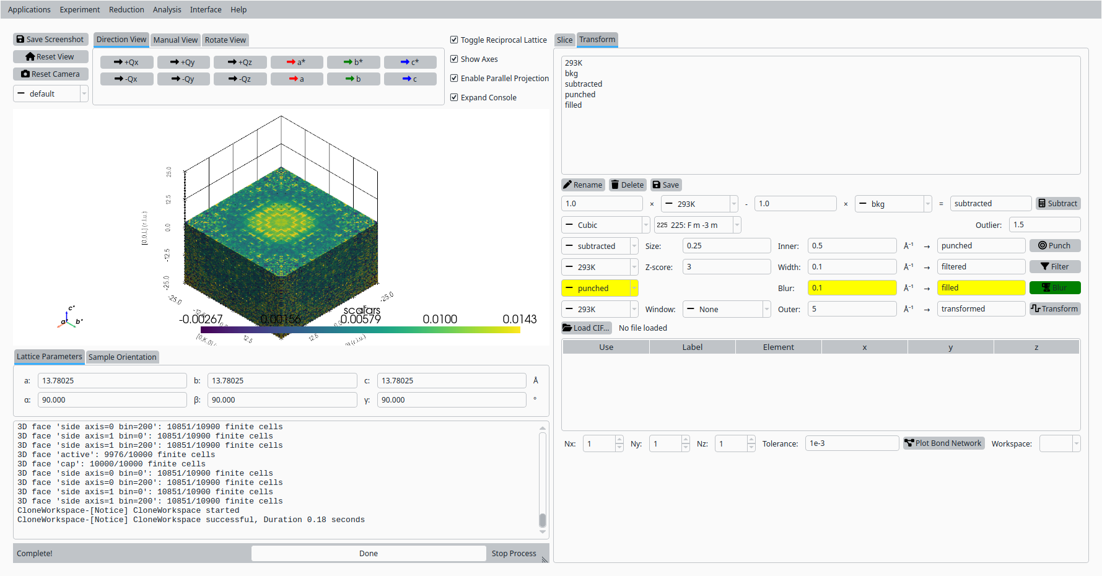The image size is (1102, 576).
Task: Save the selected workspace
Action: (666, 185)
